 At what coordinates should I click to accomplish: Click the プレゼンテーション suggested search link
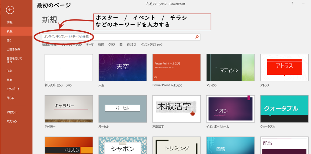[72, 45]
